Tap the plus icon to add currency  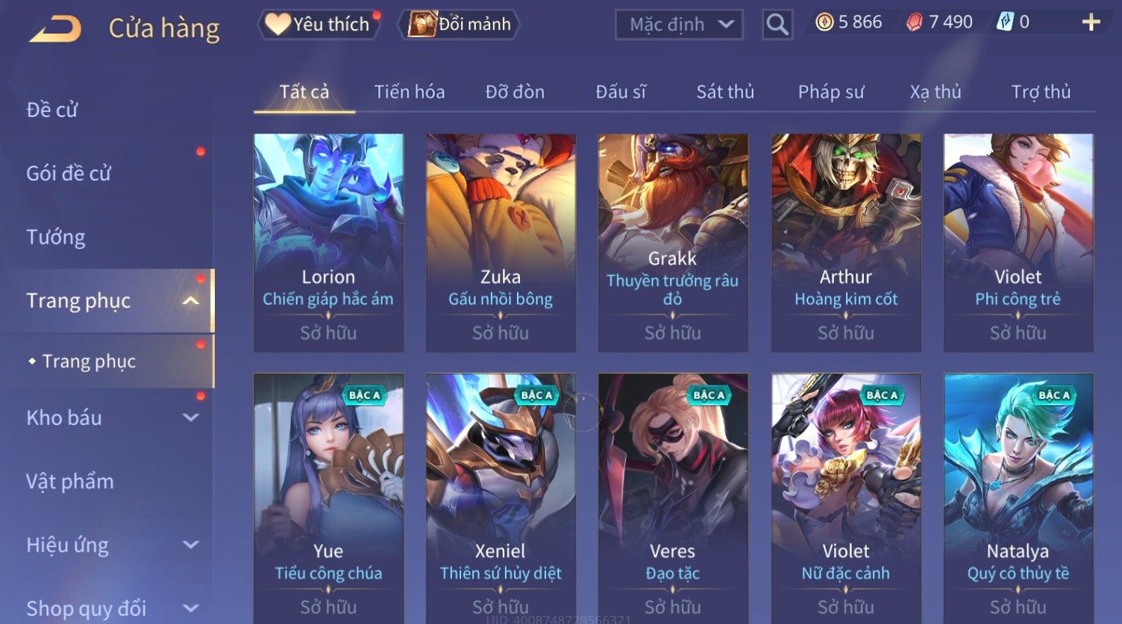click(x=1091, y=22)
